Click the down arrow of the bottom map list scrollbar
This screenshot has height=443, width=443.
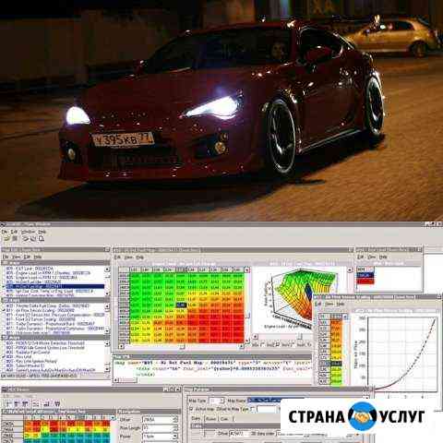coord(107,368)
